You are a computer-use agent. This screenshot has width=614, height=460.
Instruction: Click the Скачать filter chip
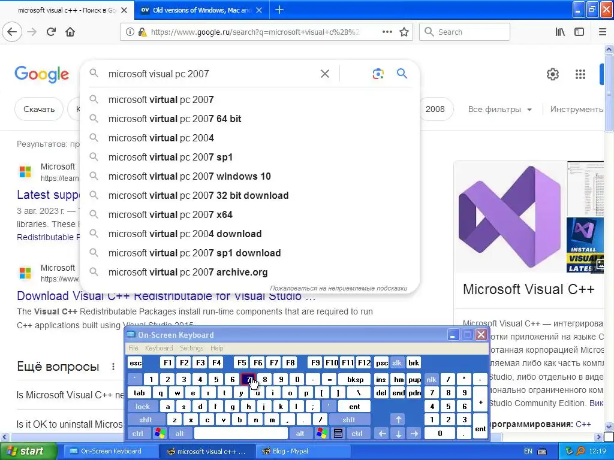[39, 109]
